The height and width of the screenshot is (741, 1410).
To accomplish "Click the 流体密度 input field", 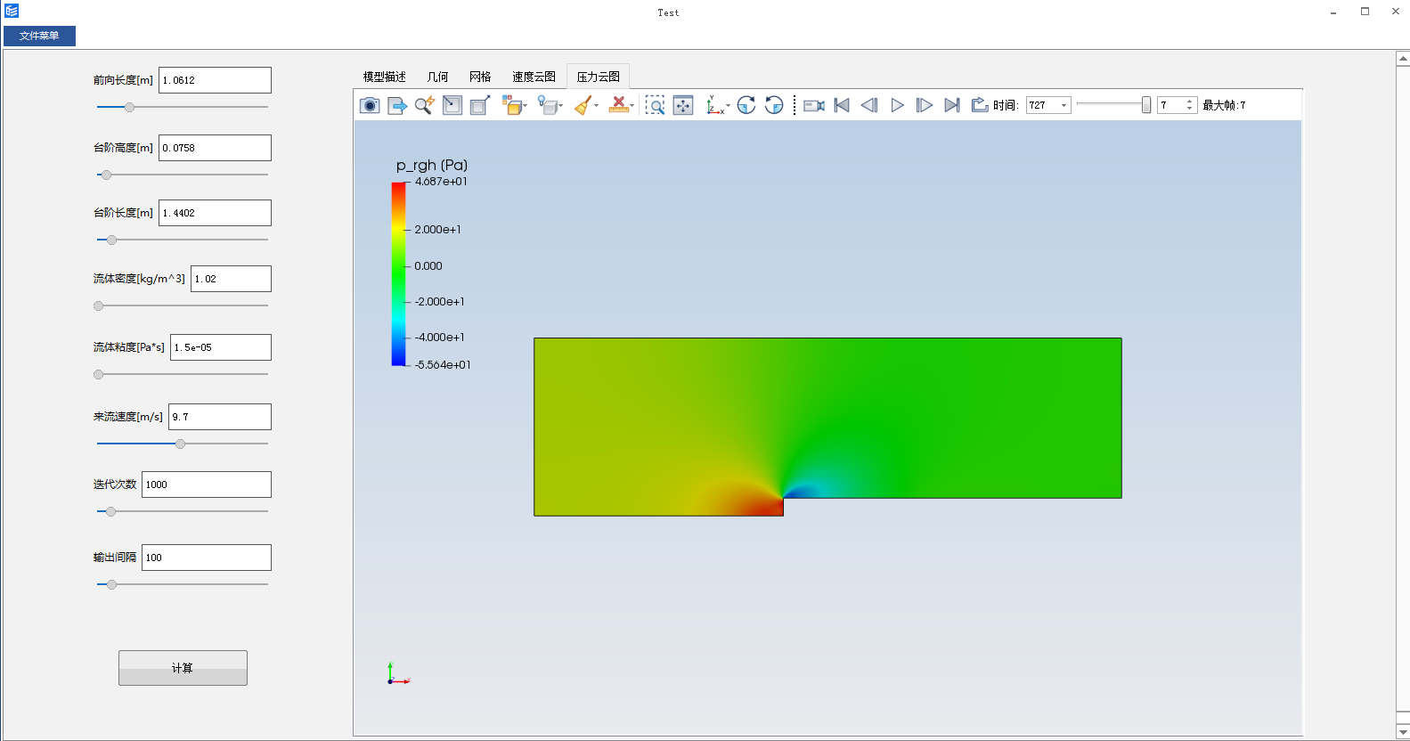I will [x=231, y=279].
